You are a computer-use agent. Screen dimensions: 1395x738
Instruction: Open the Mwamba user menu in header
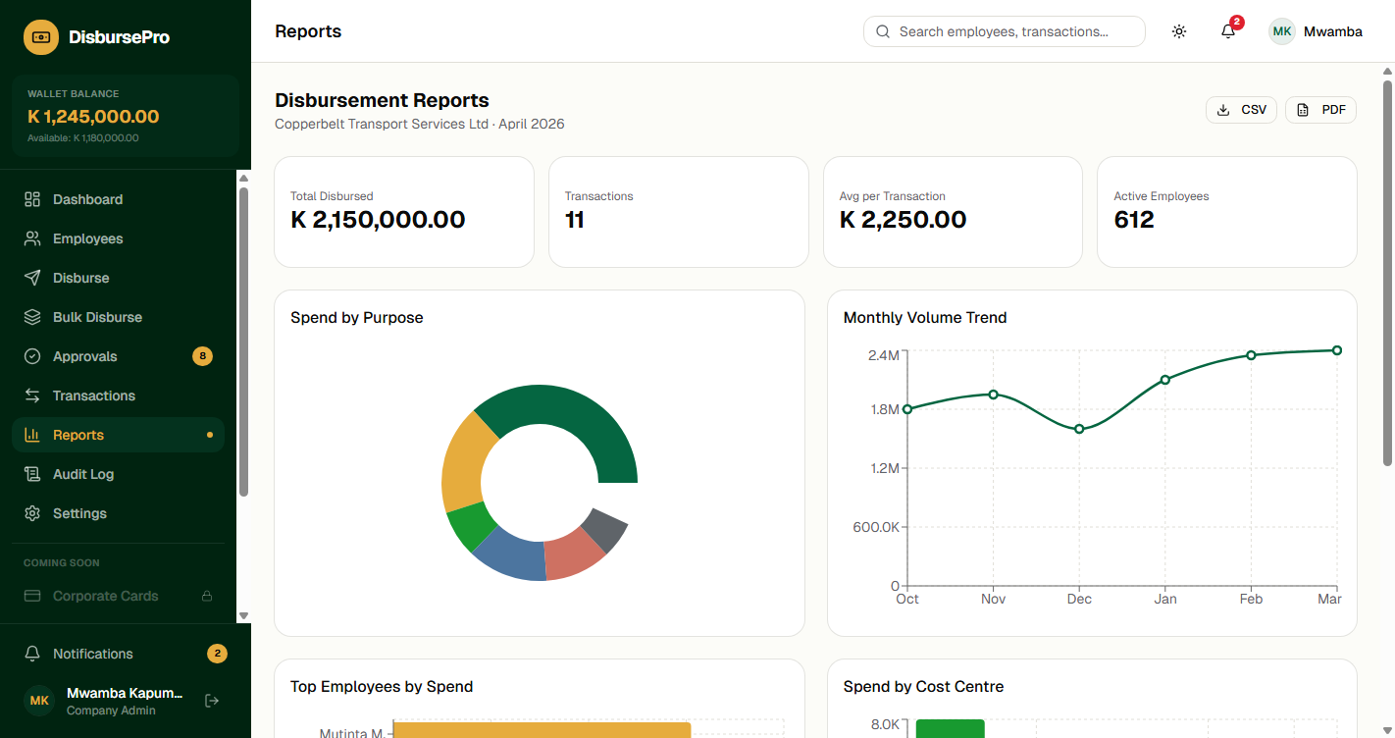[1316, 31]
